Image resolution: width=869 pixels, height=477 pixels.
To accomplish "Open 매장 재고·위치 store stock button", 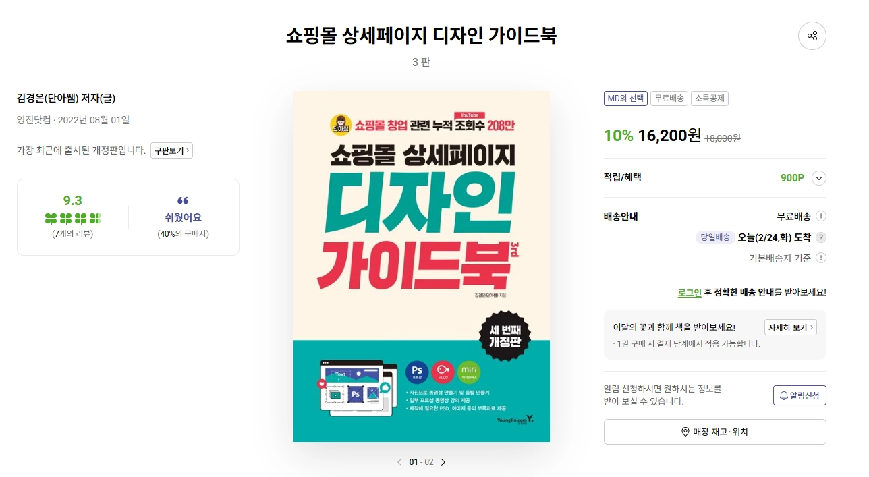I will point(714,432).
